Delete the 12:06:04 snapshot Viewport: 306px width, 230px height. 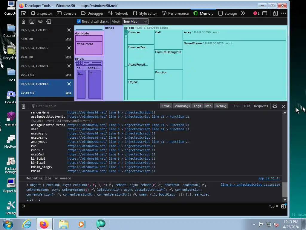pyautogui.click(x=69, y=66)
